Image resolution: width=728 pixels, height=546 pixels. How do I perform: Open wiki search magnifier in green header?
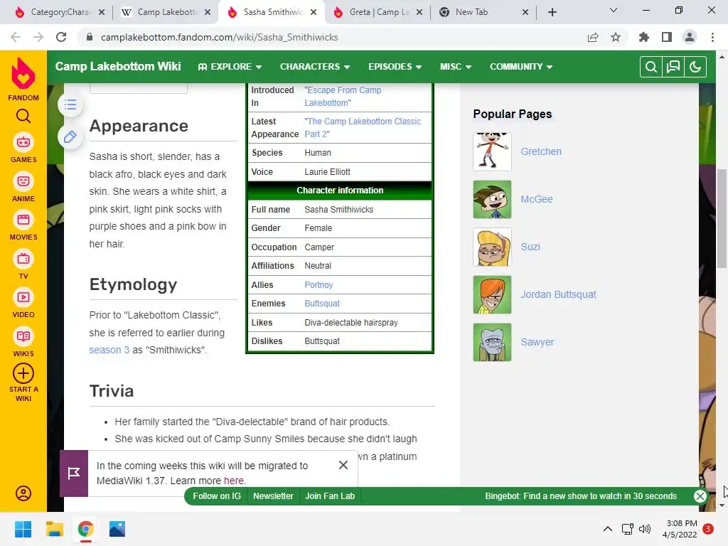[x=651, y=67]
